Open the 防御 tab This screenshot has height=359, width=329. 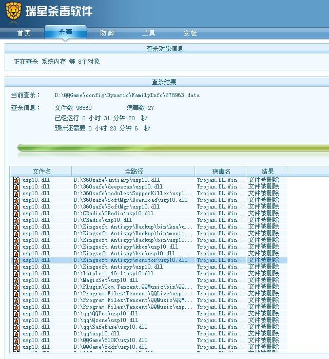(x=107, y=33)
